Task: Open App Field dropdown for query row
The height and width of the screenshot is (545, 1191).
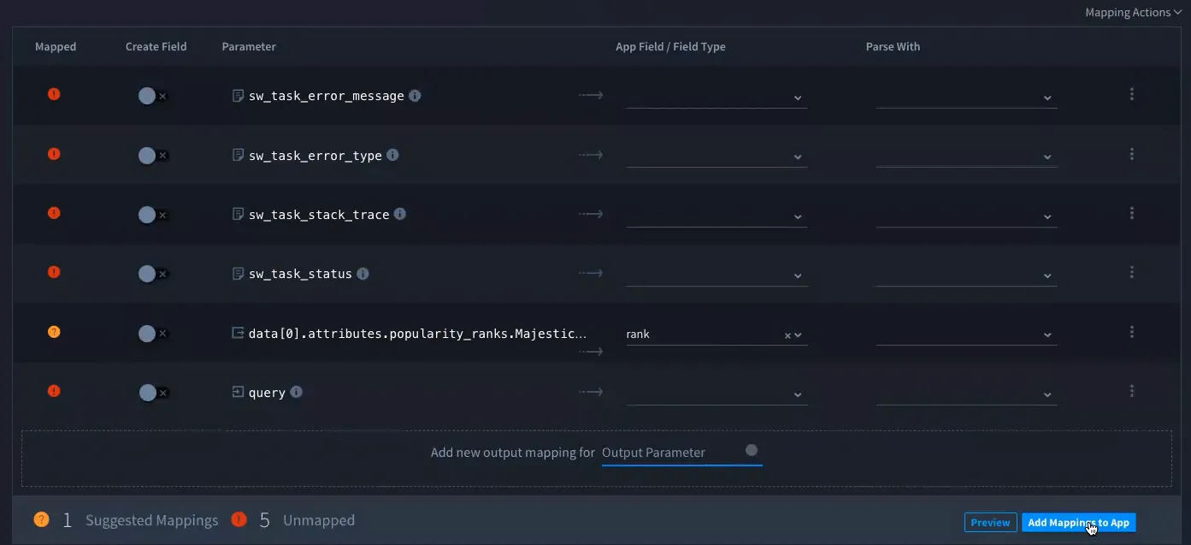Action: pos(716,394)
